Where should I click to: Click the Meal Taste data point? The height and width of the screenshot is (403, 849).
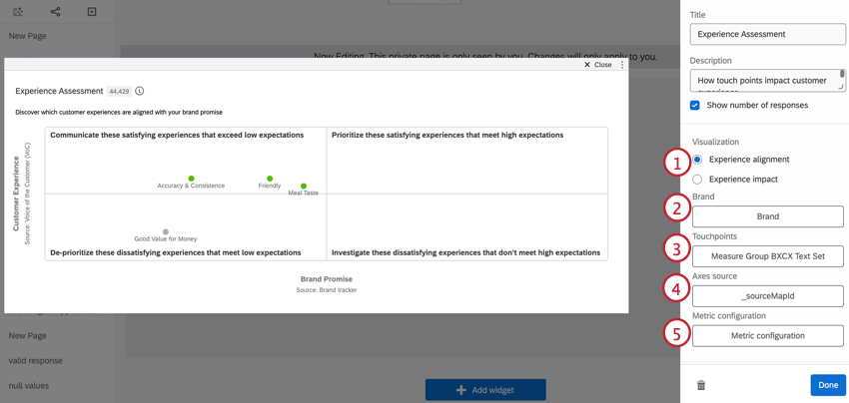[x=304, y=187]
